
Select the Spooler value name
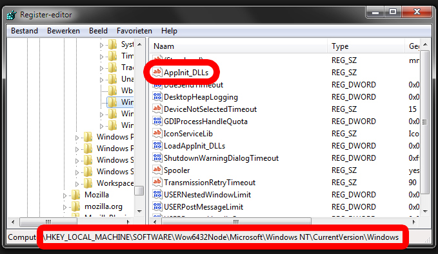[177, 170]
